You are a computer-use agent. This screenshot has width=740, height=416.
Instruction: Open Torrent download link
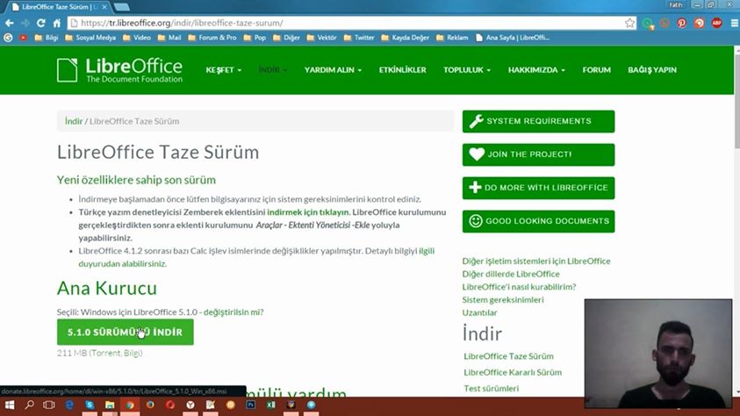(104, 354)
